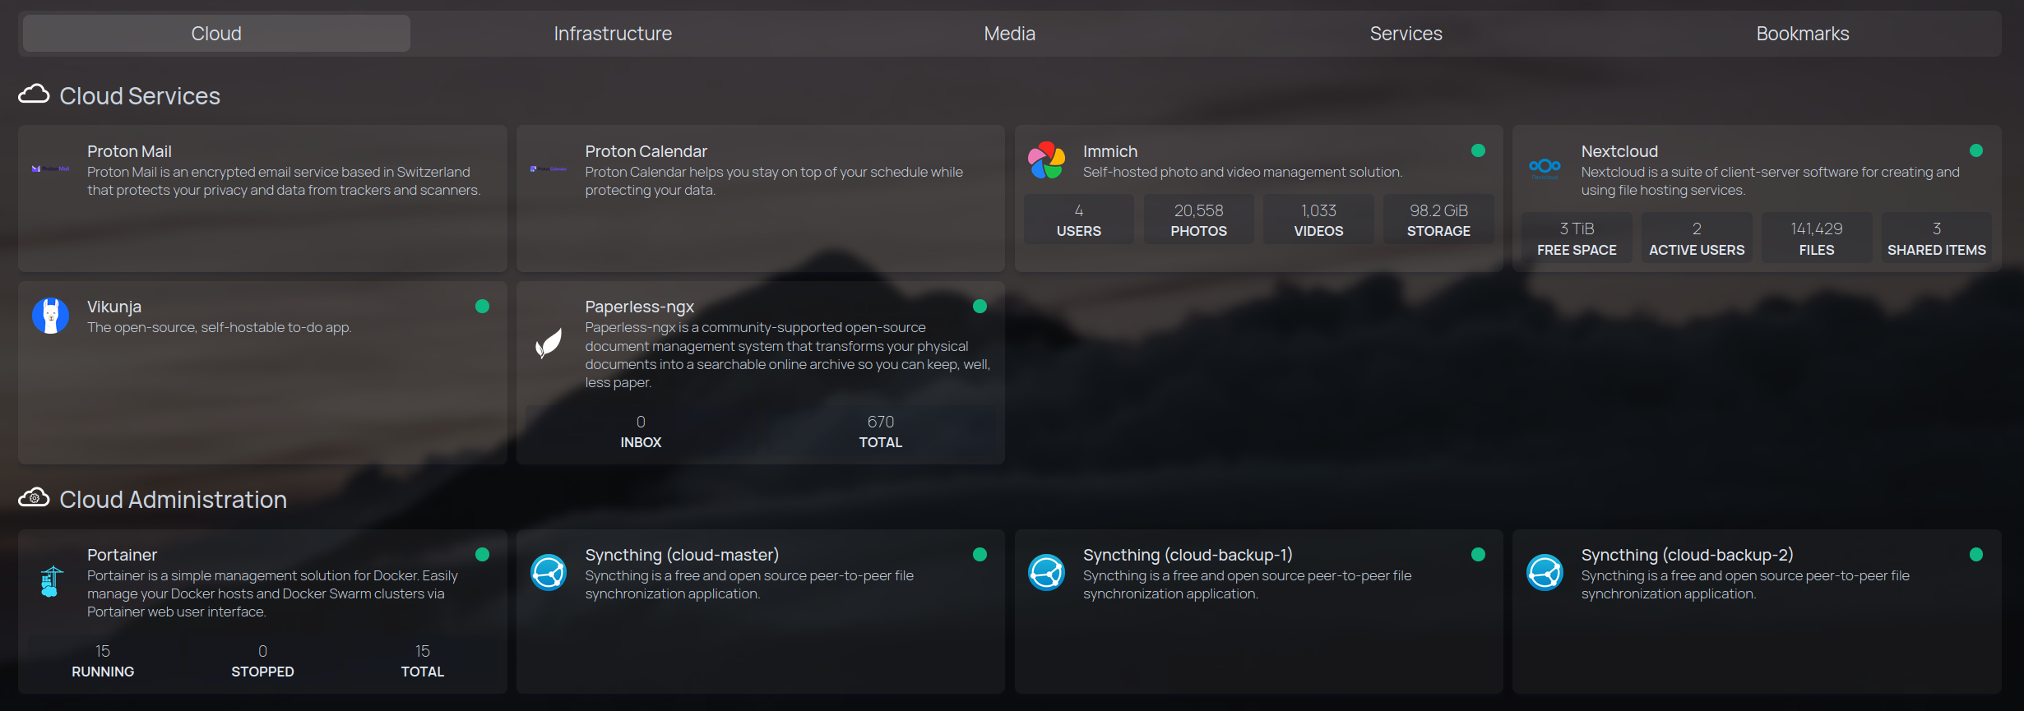This screenshot has width=2024, height=711.
Task: Click Immich 4 USERS stat block
Action: (1078, 219)
